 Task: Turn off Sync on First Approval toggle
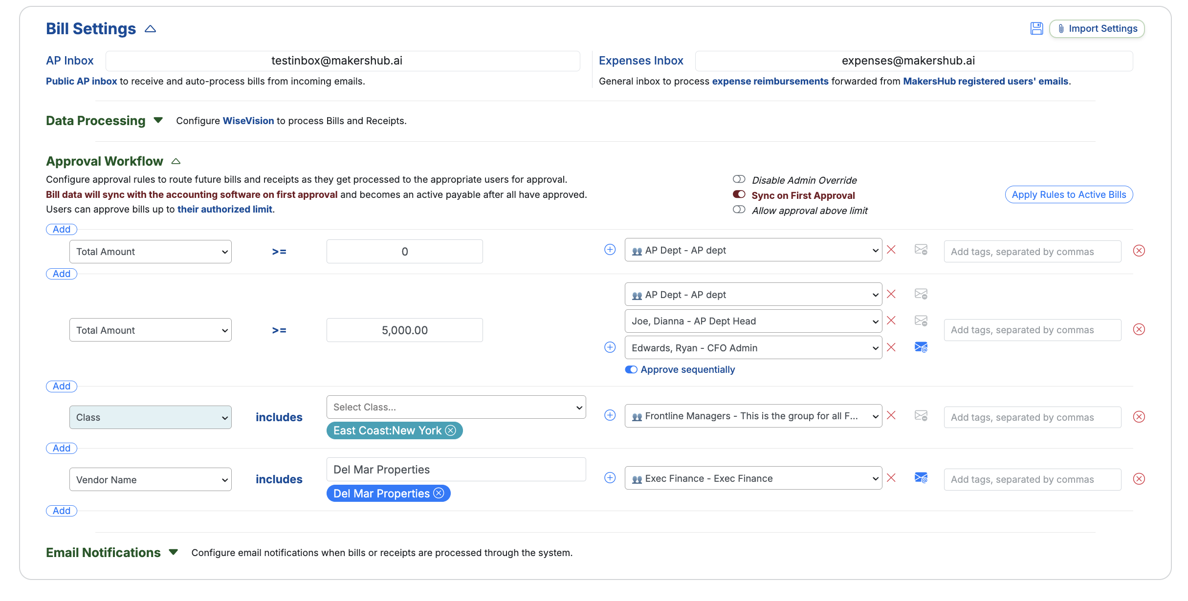739,194
